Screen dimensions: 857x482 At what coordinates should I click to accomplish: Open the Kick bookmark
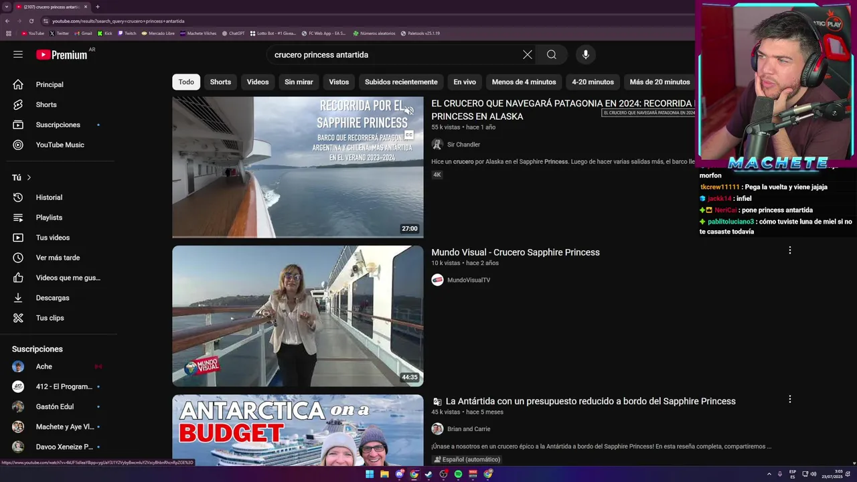[105, 33]
